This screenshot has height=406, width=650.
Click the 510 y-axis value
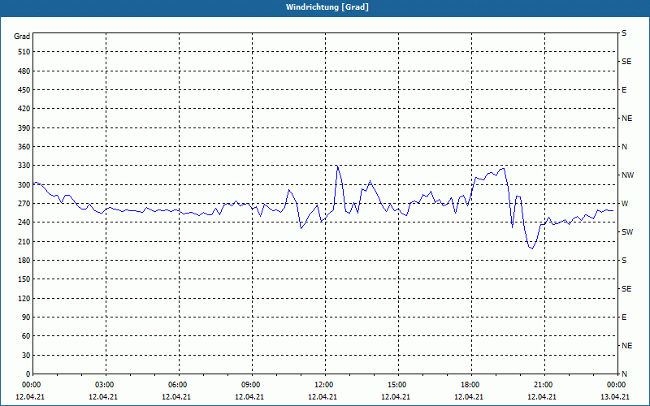click(24, 52)
